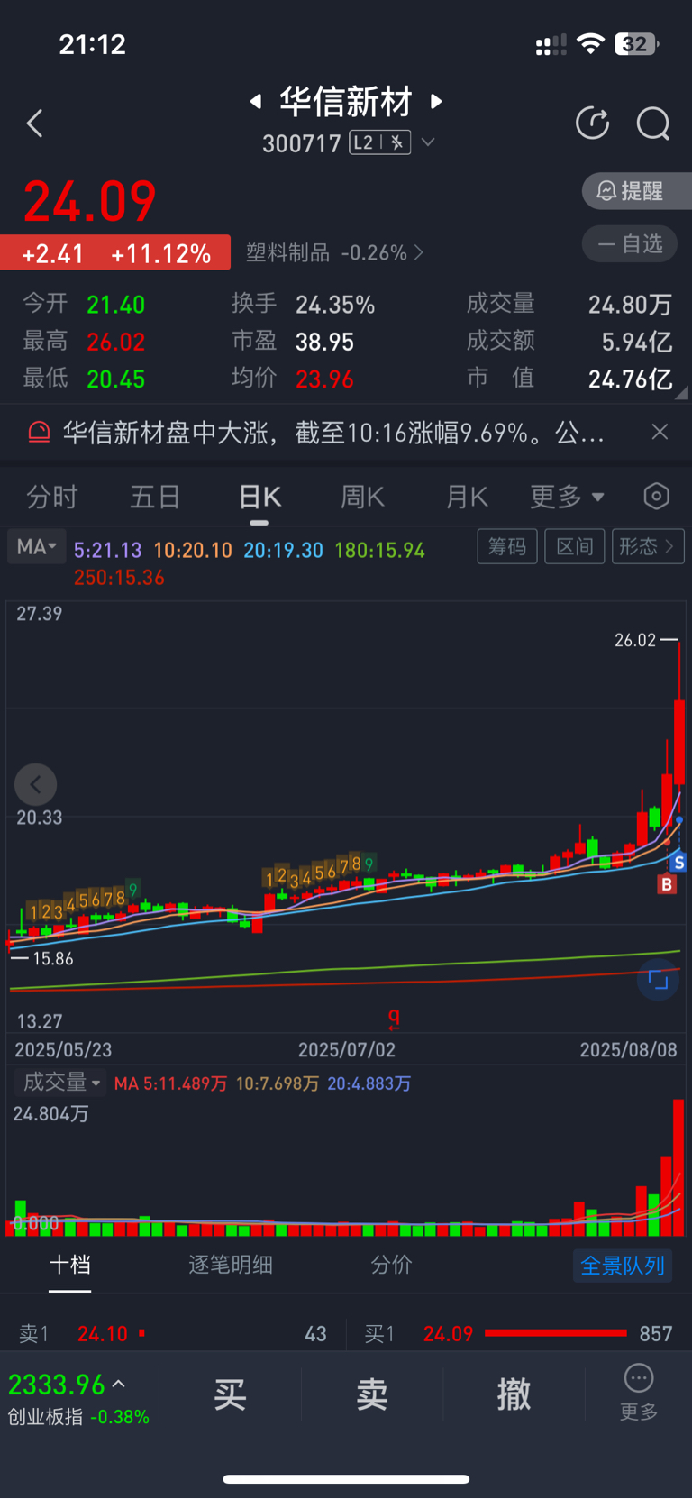Tap the 撤 cancel order button
The image size is (692, 1499).
pyautogui.click(x=514, y=1394)
